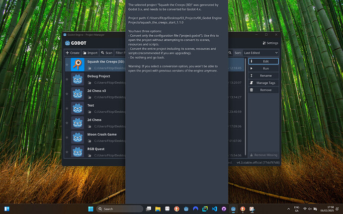The height and width of the screenshot is (214, 343).
Task: Open the notification center bell icon
Action: coord(338,209)
